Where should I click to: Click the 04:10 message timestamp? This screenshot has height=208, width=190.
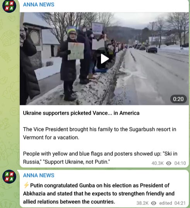point(180,163)
